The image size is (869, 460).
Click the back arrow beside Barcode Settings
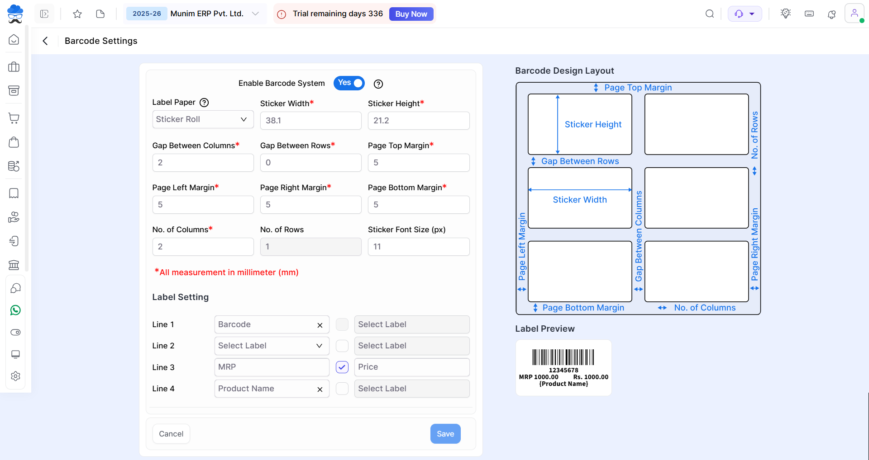(x=45, y=41)
